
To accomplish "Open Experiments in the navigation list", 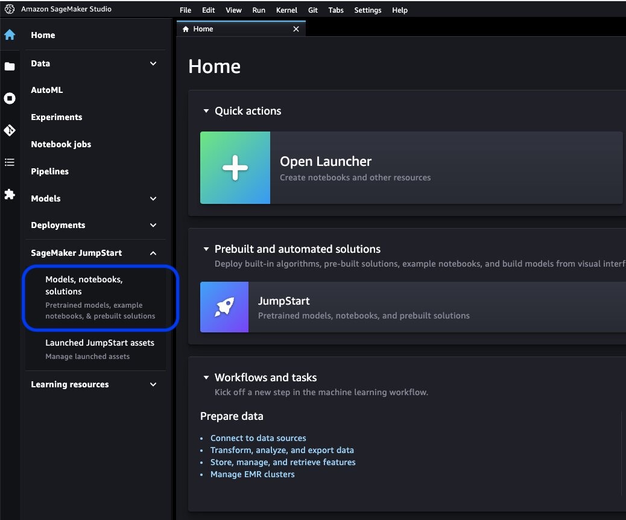I will (x=57, y=117).
